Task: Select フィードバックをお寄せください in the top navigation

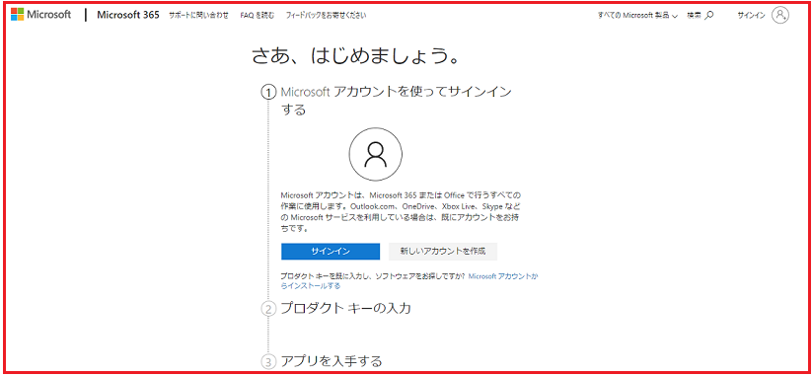Action: pos(326,16)
